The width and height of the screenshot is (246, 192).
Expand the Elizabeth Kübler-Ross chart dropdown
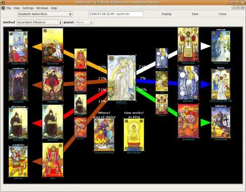coord(45,14)
